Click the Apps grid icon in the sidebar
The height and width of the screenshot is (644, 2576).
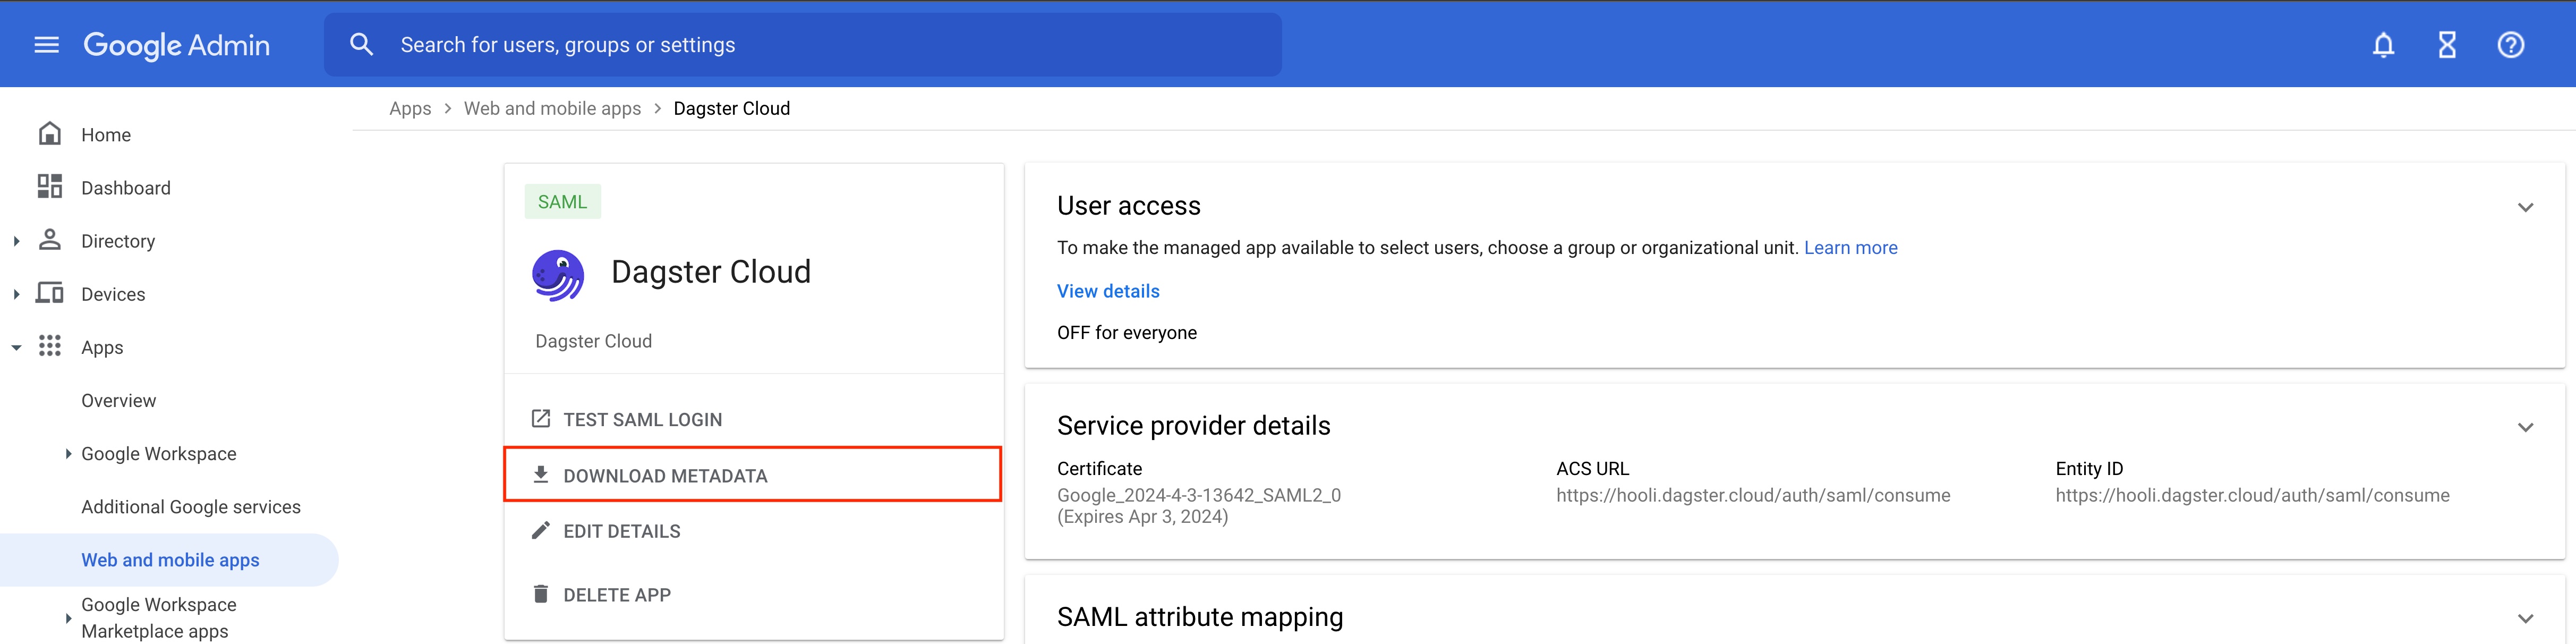point(49,346)
